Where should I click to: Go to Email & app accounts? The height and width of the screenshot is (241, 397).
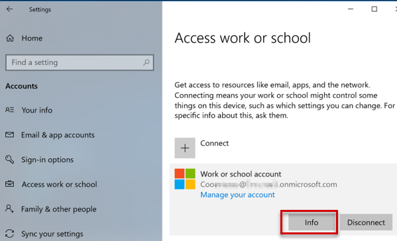click(x=58, y=135)
